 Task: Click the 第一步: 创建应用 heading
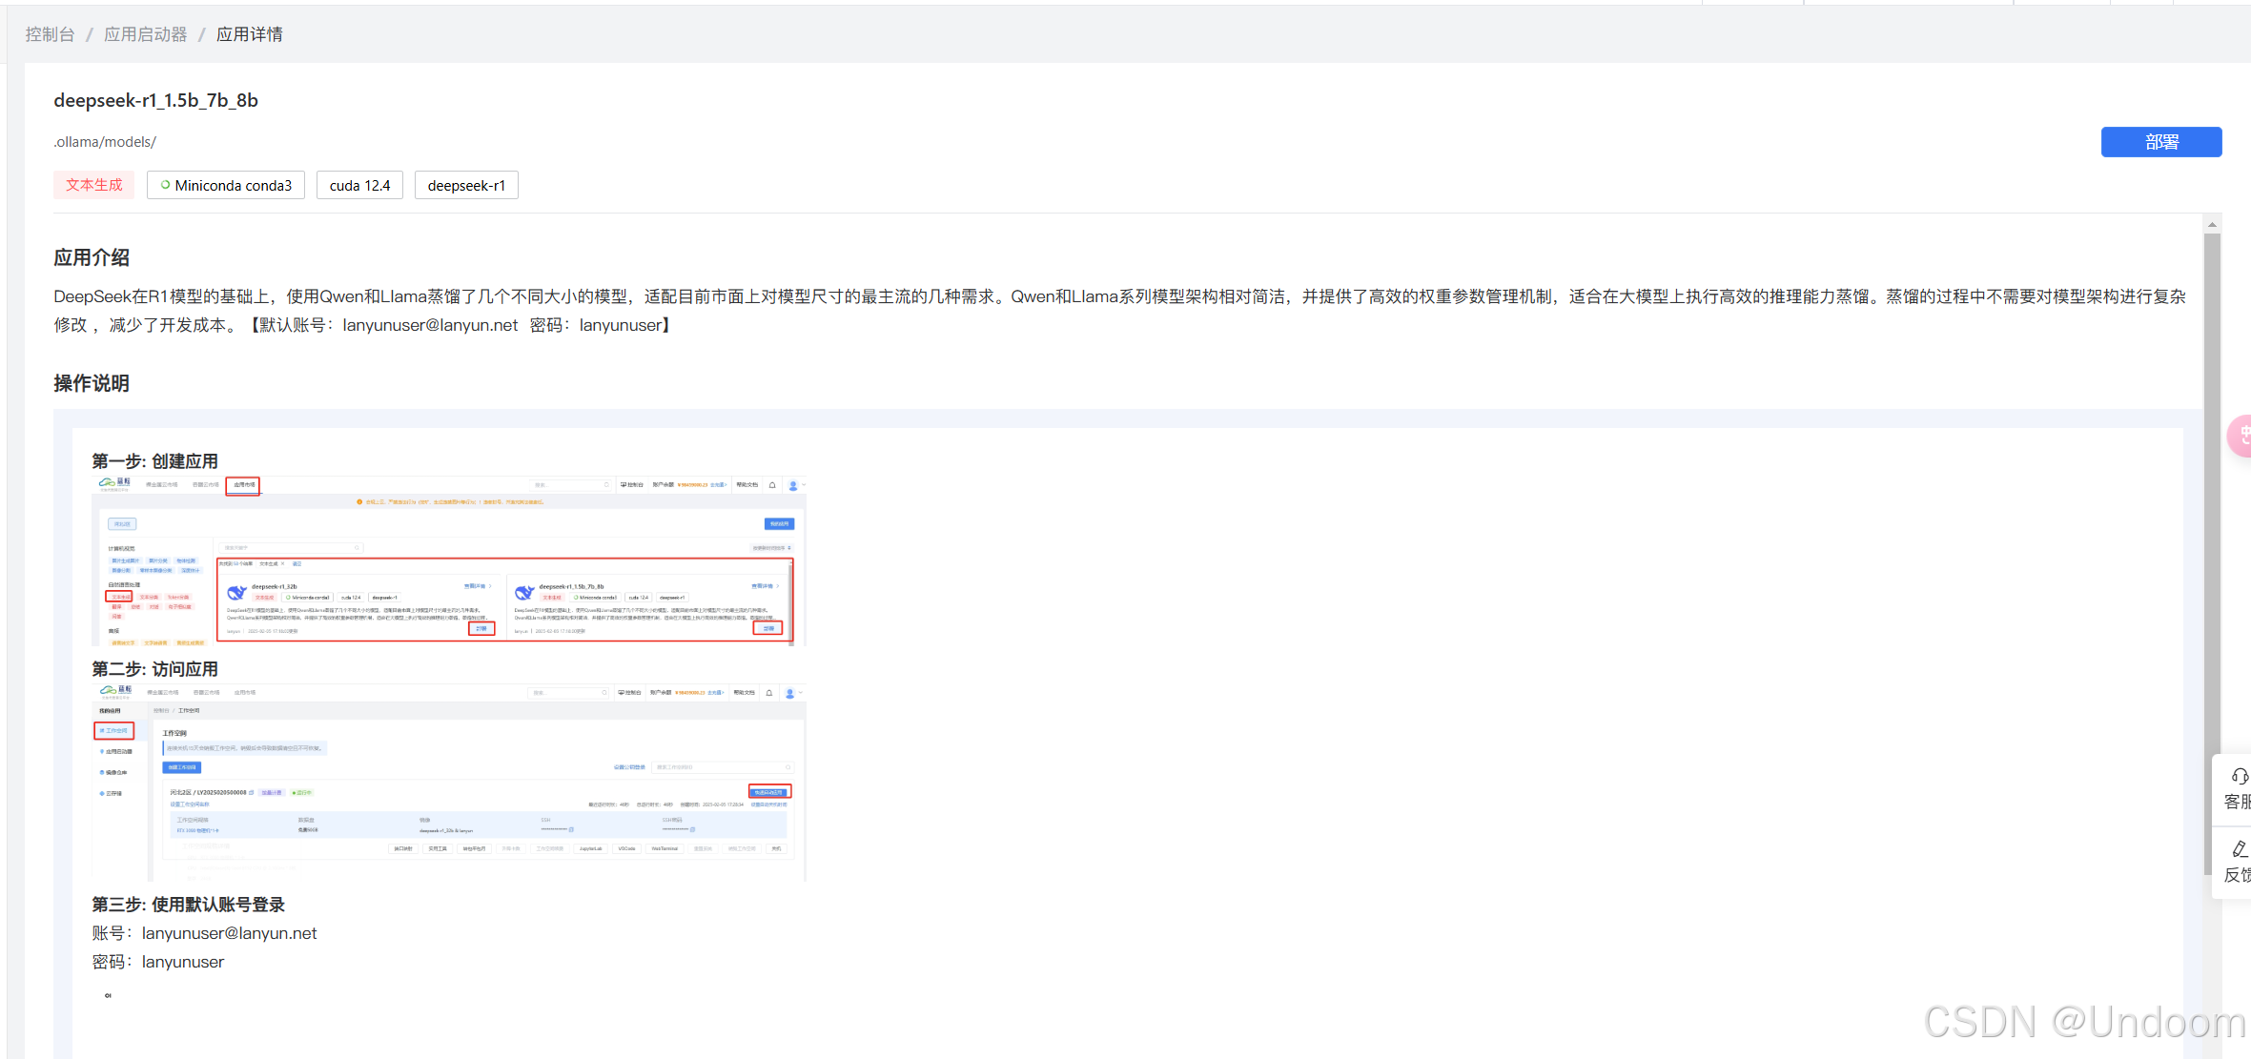154,461
